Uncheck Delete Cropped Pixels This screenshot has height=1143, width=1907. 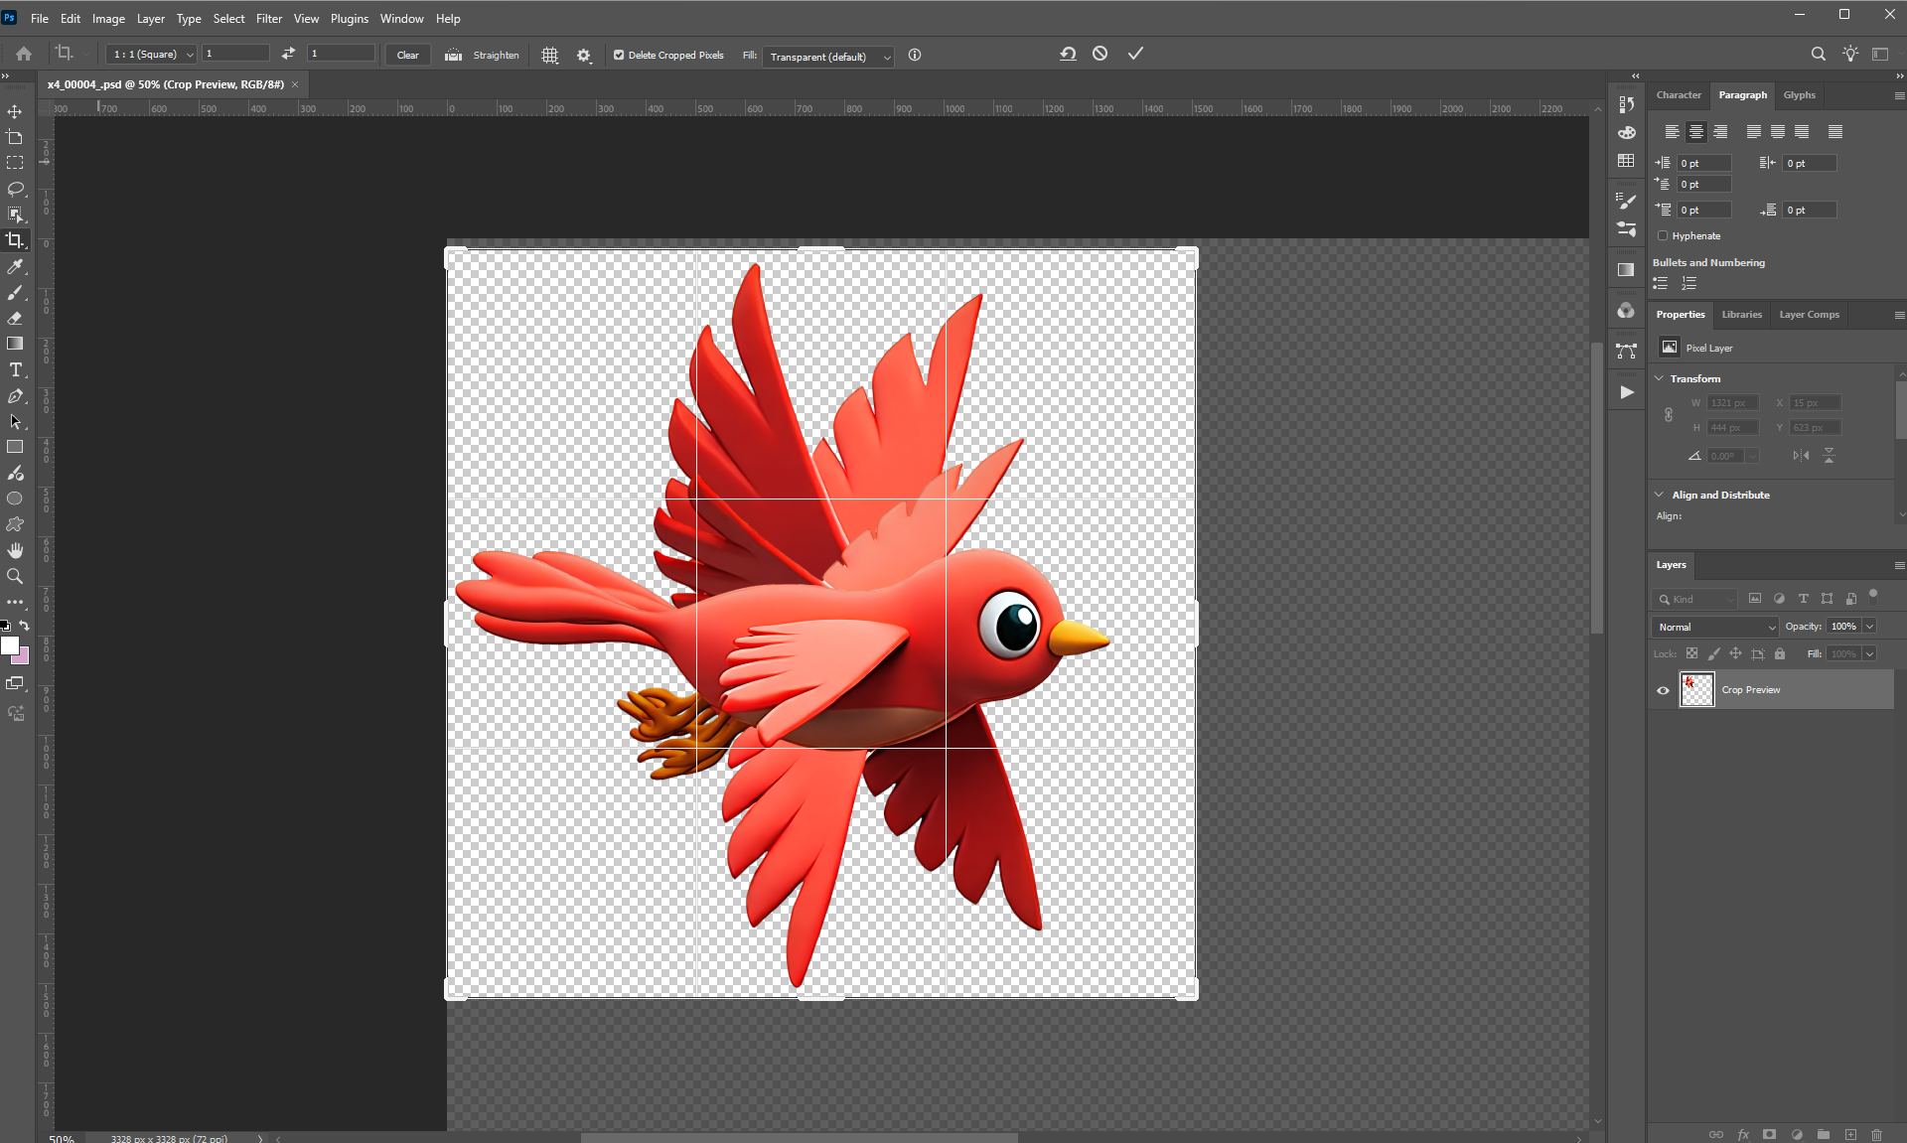coord(619,56)
